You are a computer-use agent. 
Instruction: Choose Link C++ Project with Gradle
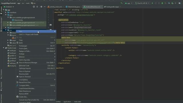(36, 34)
